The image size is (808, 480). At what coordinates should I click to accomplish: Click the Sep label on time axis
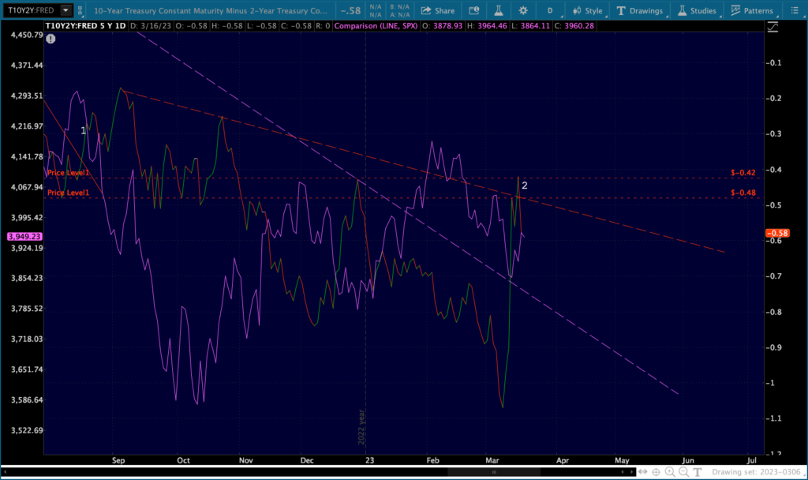[118, 460]
